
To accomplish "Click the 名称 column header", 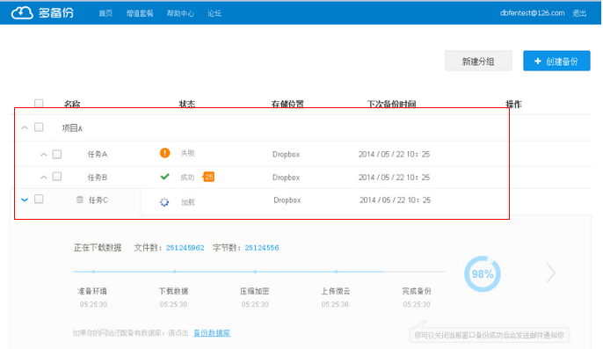I will (x=72, y=104).
